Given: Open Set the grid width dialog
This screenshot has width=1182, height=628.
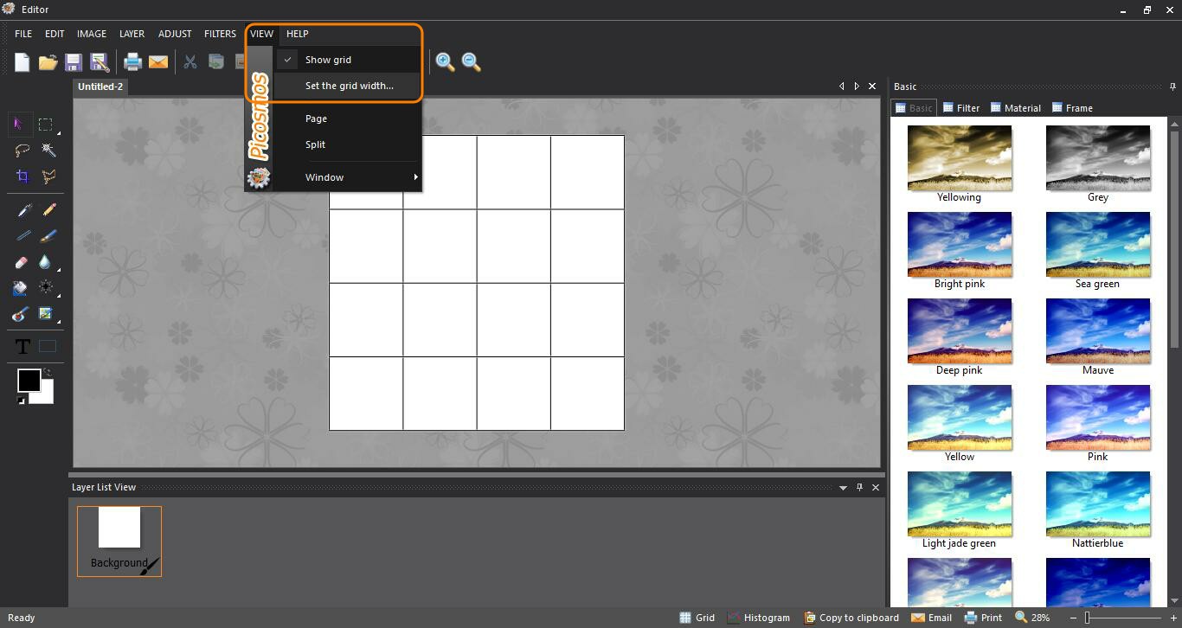Looking at the screenshot, I should pos(349,86).
